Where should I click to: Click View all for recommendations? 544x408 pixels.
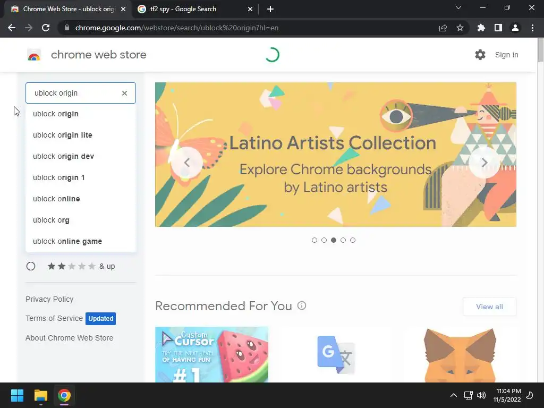pos(489,307)
